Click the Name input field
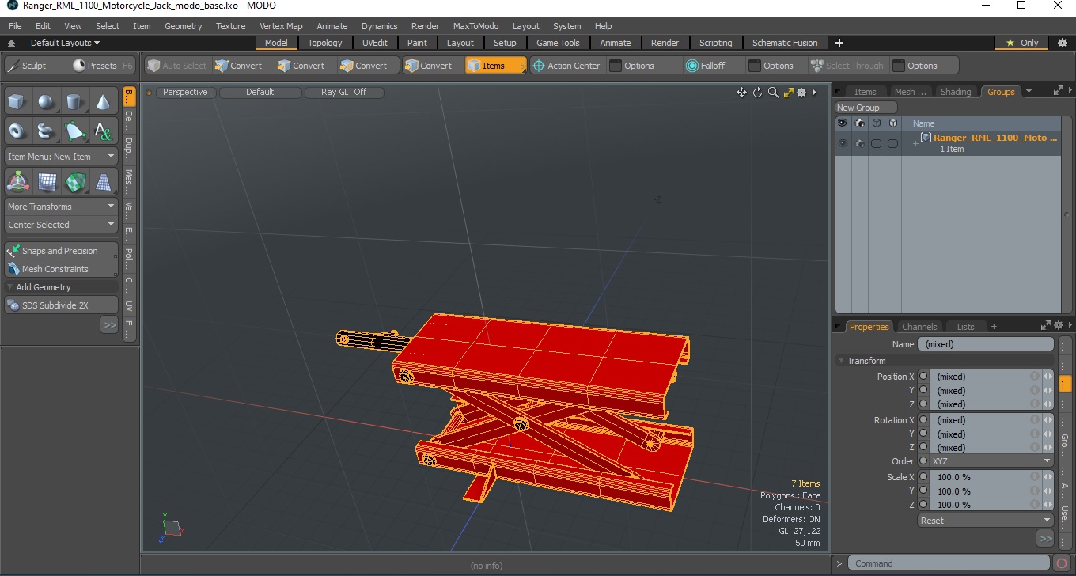Image resolution: width=1076 pixels, height=576 pixels. [x=985, y=344]
